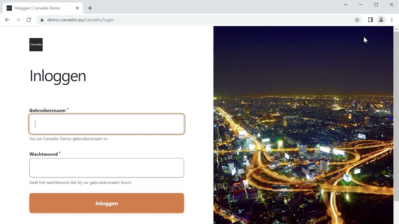Open Chrome's three-dot menu
The width and height of the screenshot is (399, 224).
392,20
